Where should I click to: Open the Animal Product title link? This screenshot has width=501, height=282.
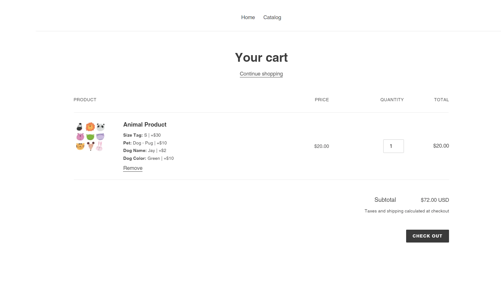pos(145,125)
